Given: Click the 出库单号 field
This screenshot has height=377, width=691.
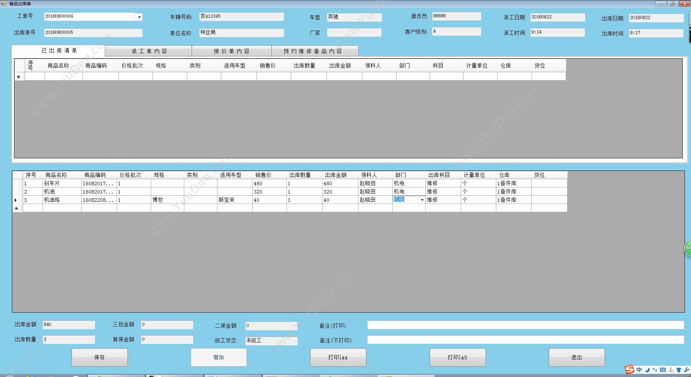Looking at the screenshot, I should click(93, 33).
